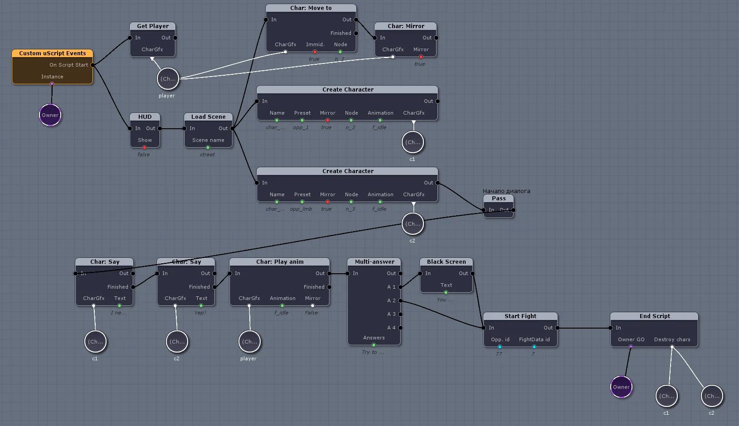Select the Load Scene node title
Image resolution: width=739 pixels, height=426 pixels.
pyautogui.click(x=208, y=117)
